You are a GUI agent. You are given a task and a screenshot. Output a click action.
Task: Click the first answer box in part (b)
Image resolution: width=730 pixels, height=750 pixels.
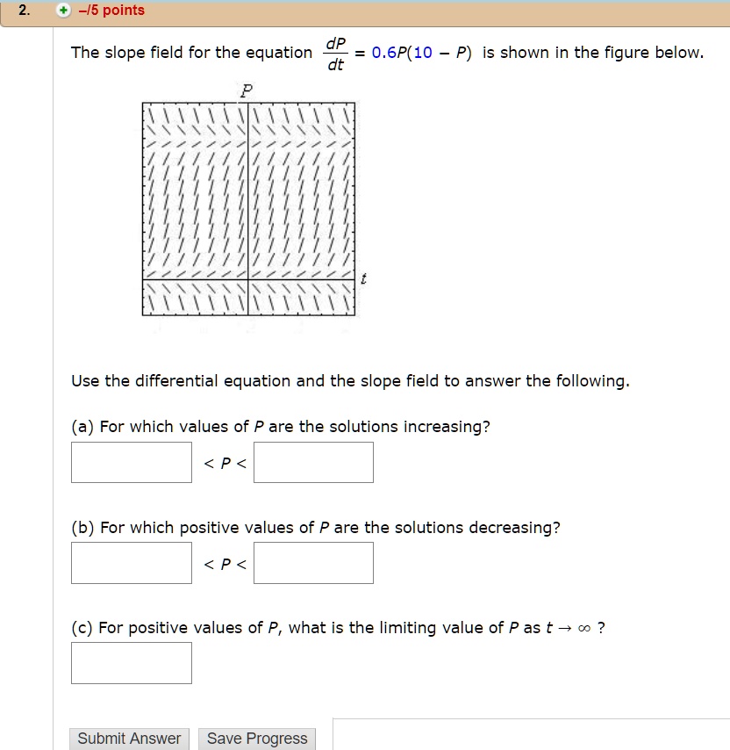[131, 562]
